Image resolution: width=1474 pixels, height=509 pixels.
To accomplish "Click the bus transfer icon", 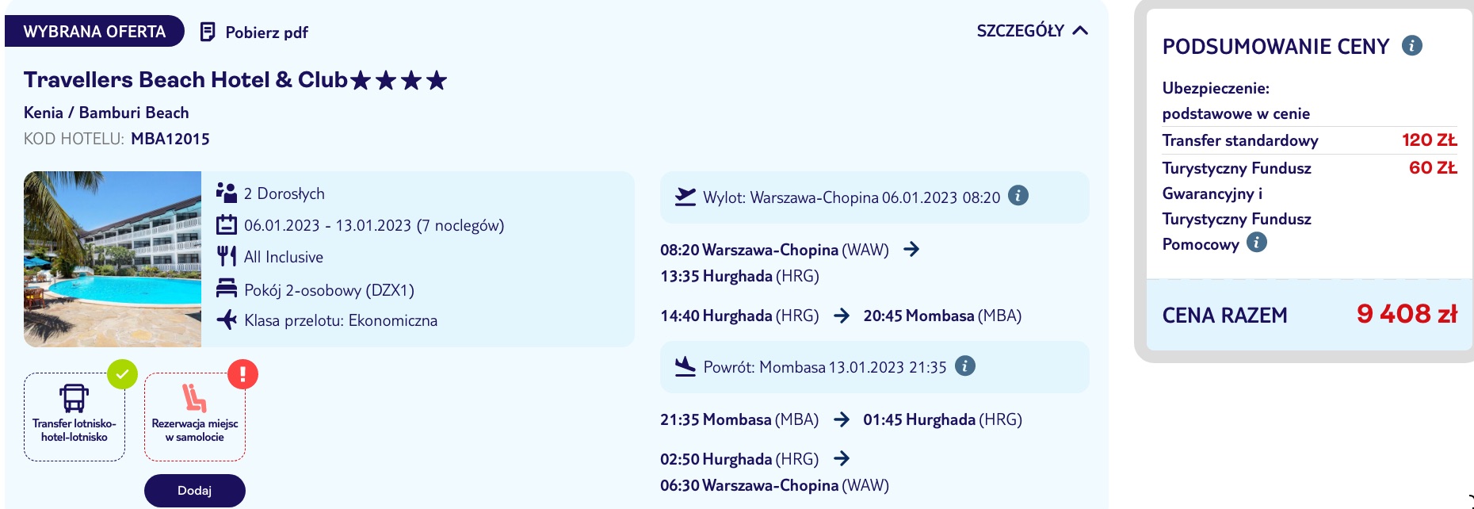I will coord(74,398).
